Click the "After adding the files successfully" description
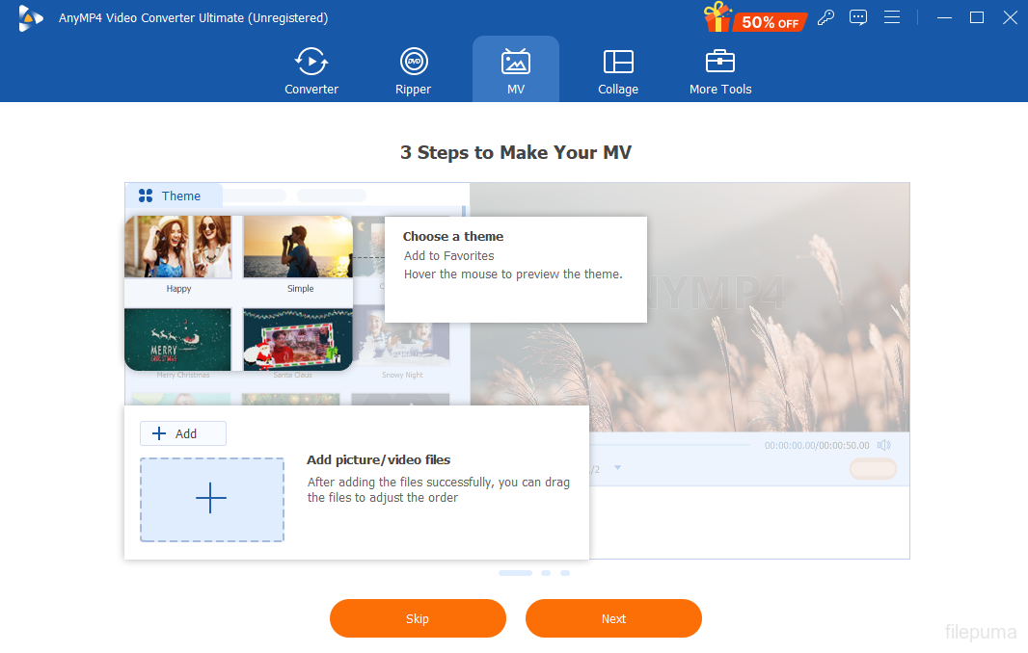 click(x=439, y=490)
